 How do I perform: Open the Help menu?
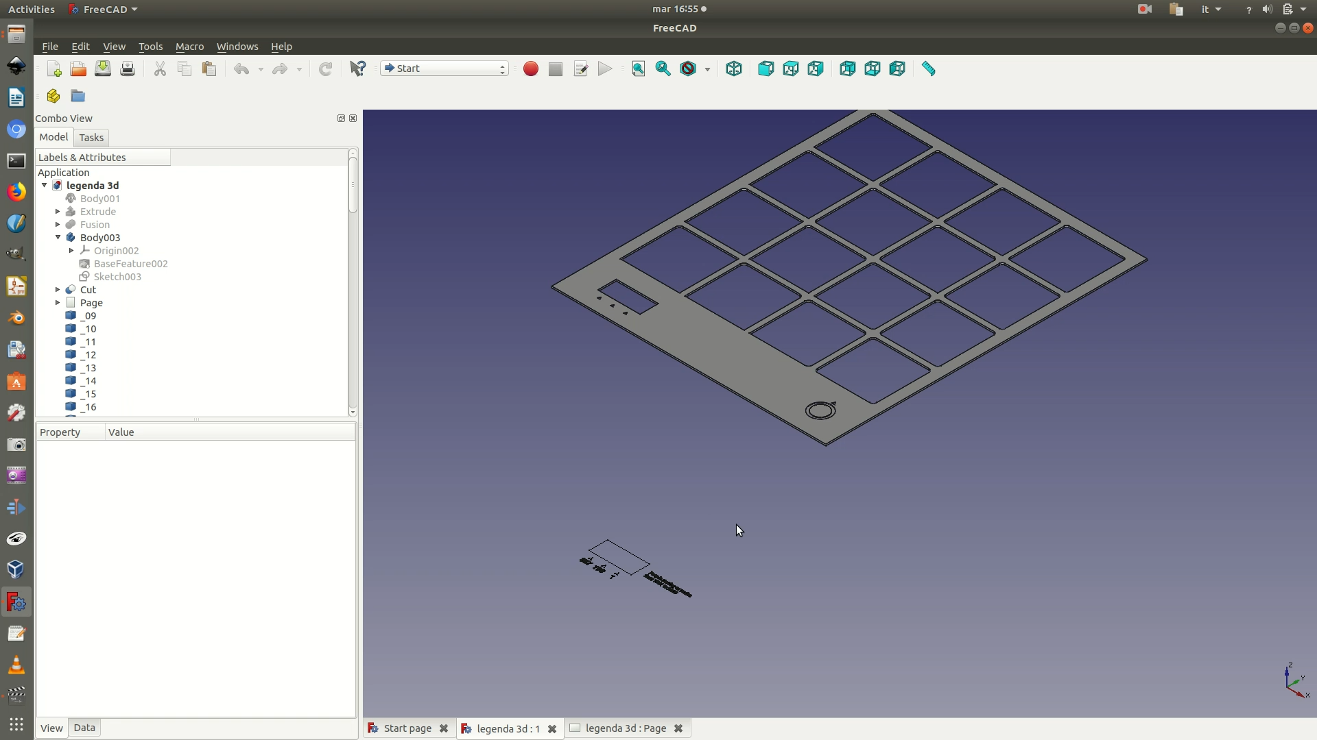point(281,47)
